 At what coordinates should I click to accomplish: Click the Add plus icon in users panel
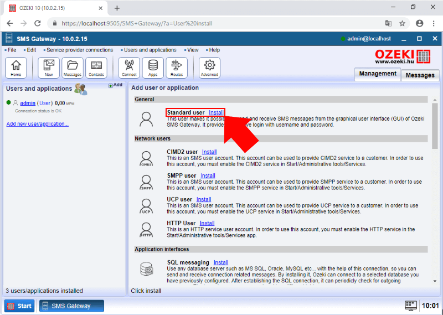110,86
